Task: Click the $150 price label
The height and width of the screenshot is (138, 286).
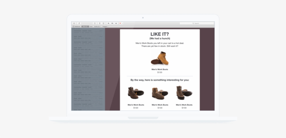Action: pyautogui.click(x=184, y=108)
